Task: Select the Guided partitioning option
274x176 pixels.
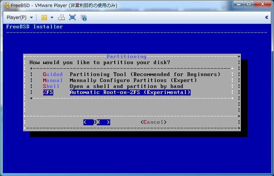Action: point(53,74)
